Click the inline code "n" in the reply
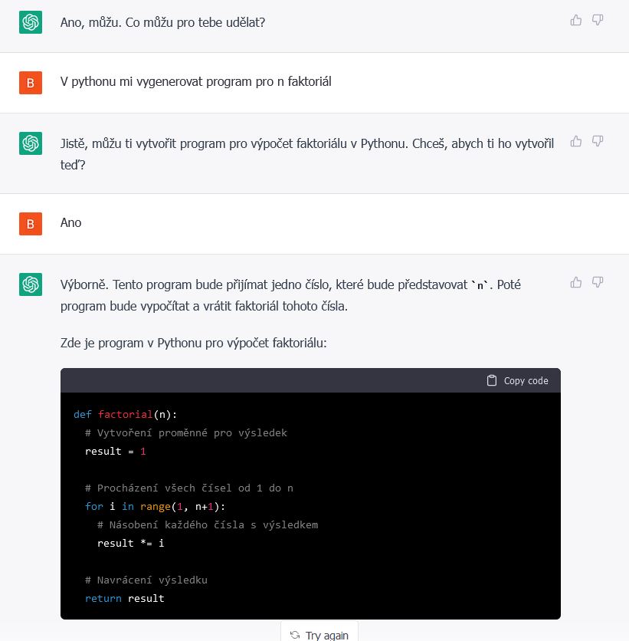This screenshot has width=629, height=641. pos(478,284)
